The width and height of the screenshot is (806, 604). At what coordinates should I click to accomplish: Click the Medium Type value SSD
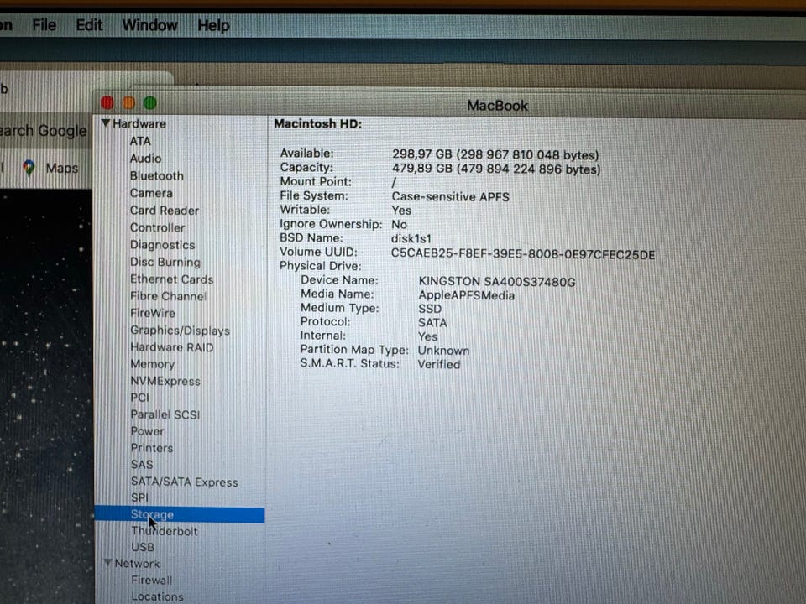(430, 309)
